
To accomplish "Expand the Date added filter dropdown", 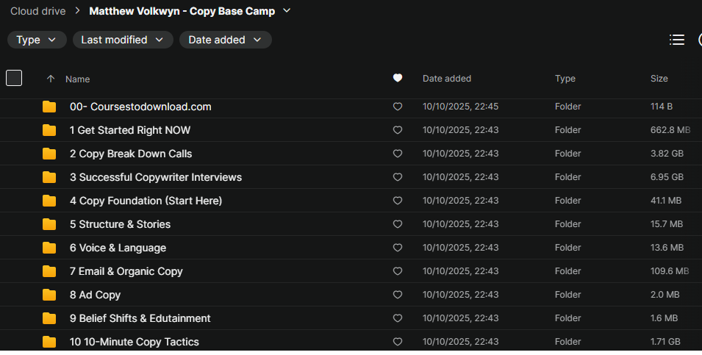I will (225, 40).
